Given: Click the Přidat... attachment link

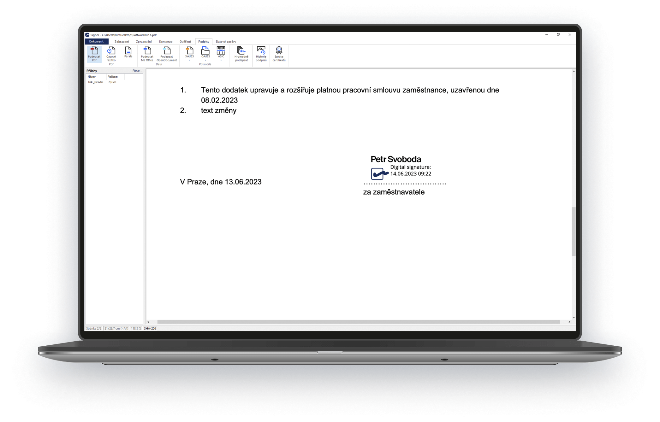Looking at the screenshot, I should [137, 71].
